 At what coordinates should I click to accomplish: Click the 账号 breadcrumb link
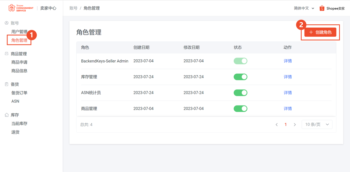coord(73,8)
